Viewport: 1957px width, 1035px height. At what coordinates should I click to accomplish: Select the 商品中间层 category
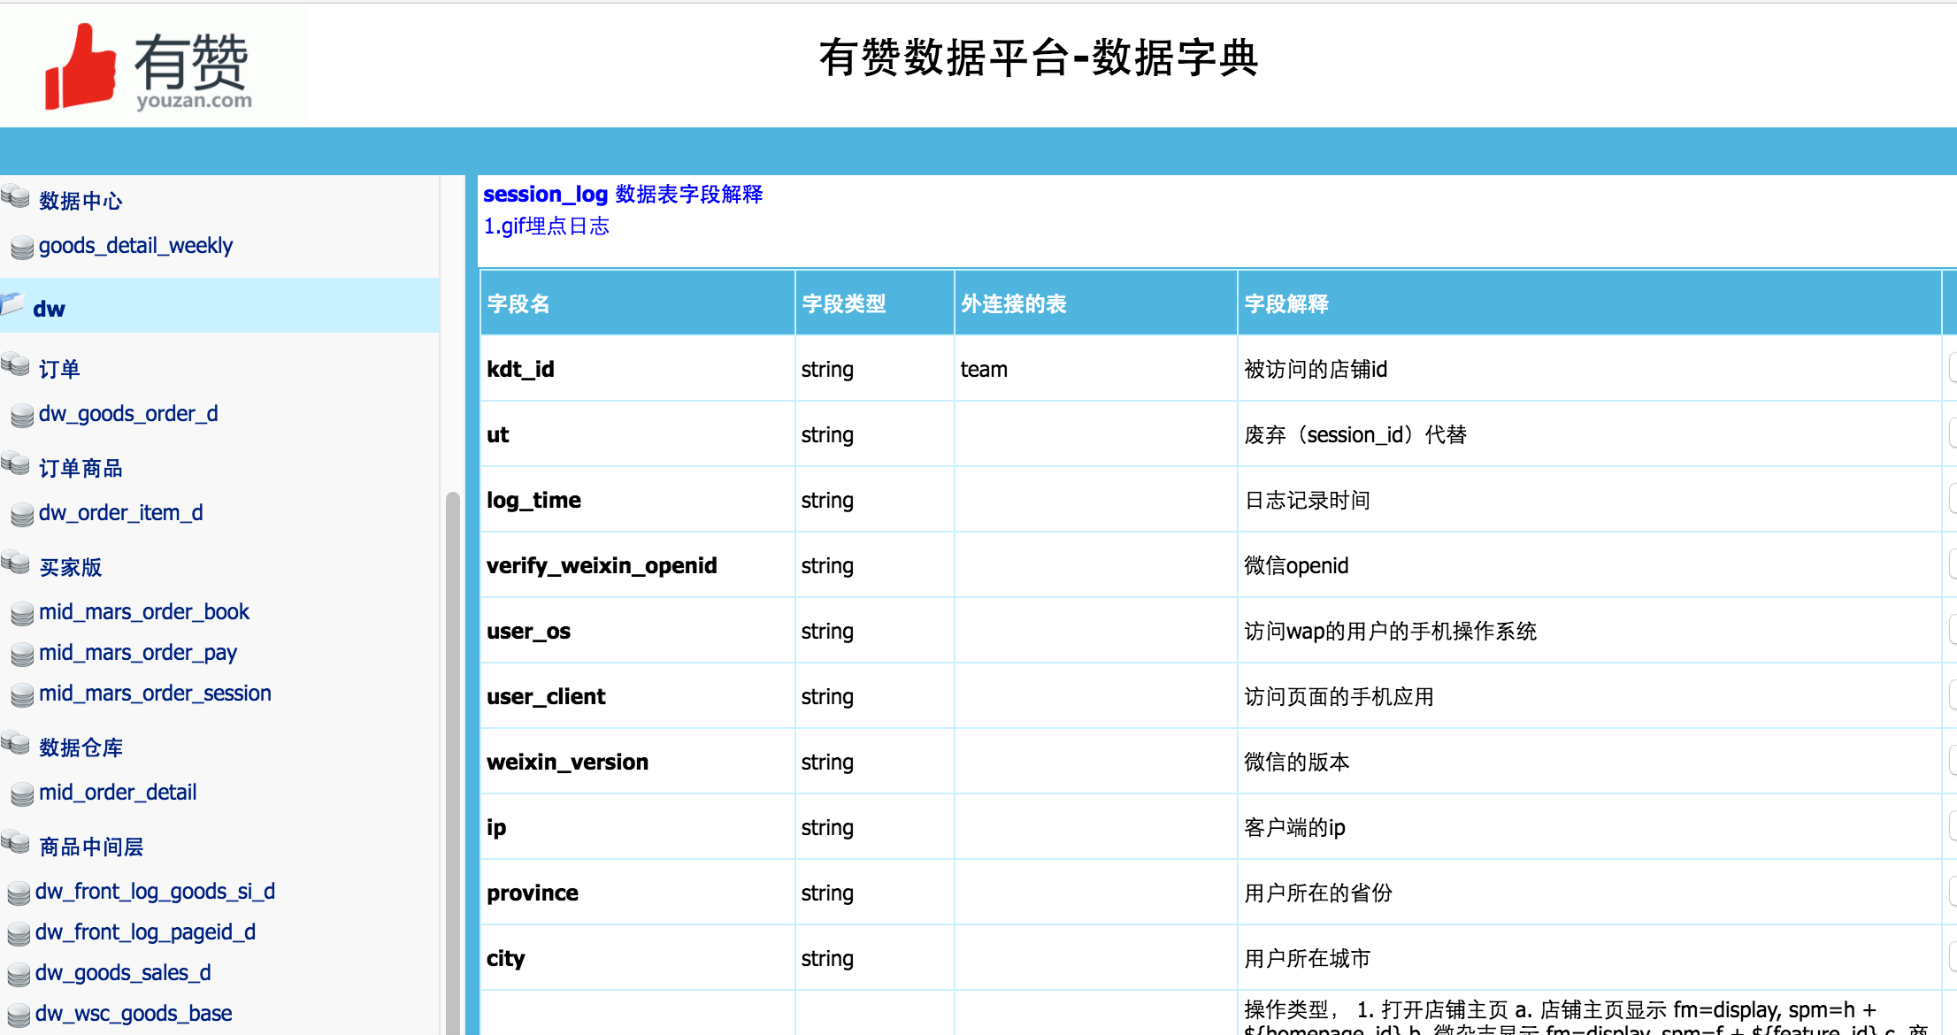tap(91, 847)
